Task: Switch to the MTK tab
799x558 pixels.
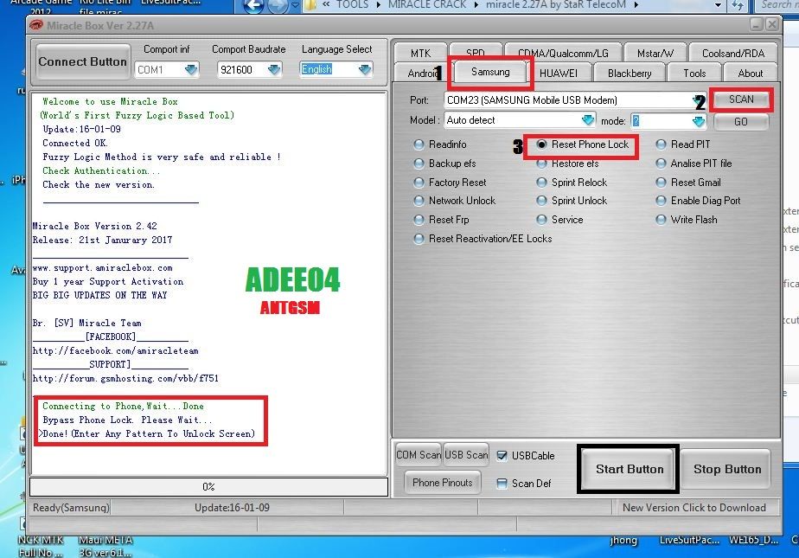Action: pos(420,53)
